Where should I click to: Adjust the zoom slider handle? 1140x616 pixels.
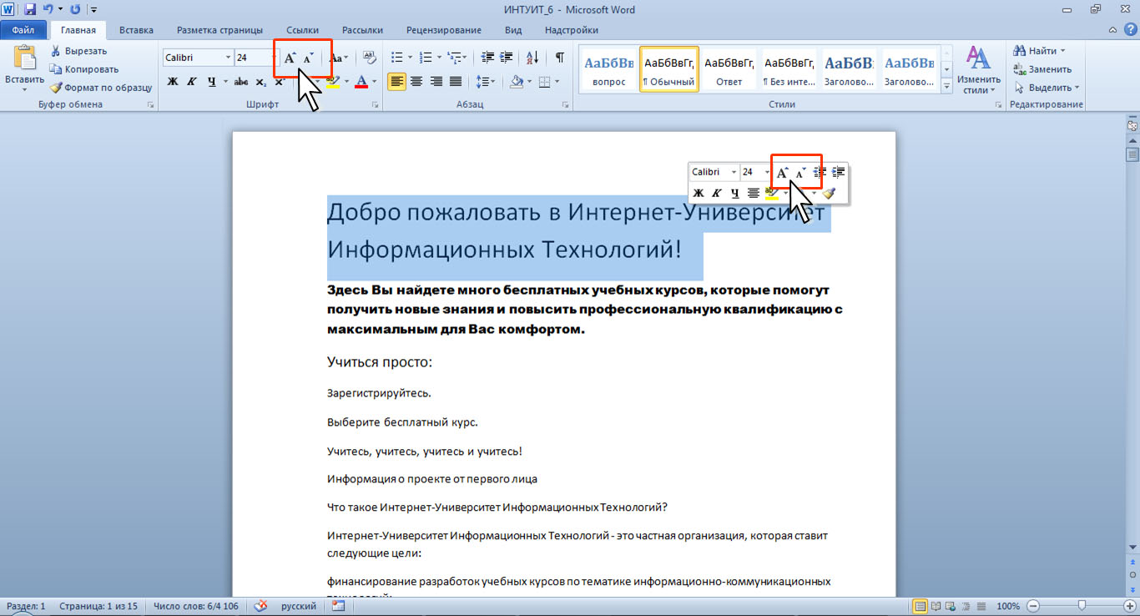pos(1082,606)
